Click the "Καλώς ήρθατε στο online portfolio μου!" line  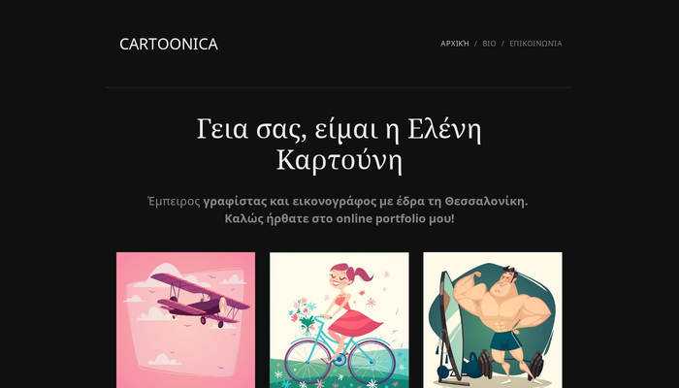click(x=339, y=218)
